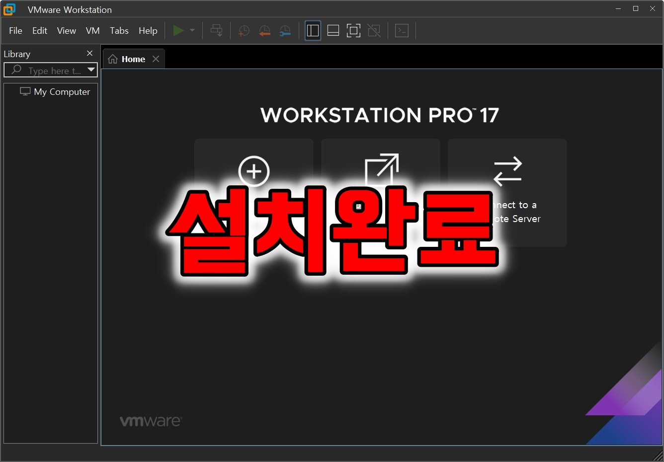This screenshot has height=462, width=664.
Task: Open the File menu
Action: coord(15,31)
